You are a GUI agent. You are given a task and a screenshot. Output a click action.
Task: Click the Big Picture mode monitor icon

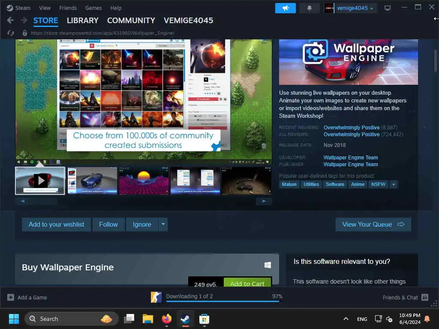388,8
